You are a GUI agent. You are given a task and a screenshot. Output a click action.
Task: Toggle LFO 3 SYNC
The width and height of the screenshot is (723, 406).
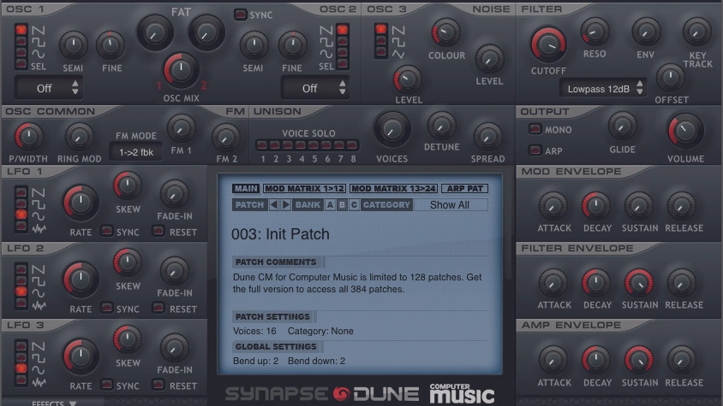click(107, 385)
